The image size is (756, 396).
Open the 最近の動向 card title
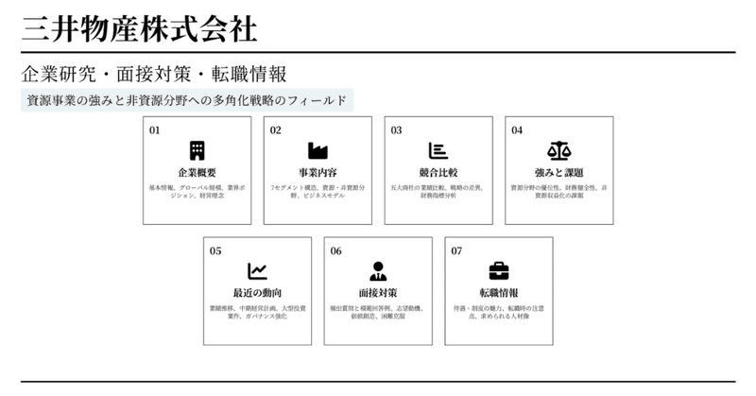[257, 293]
